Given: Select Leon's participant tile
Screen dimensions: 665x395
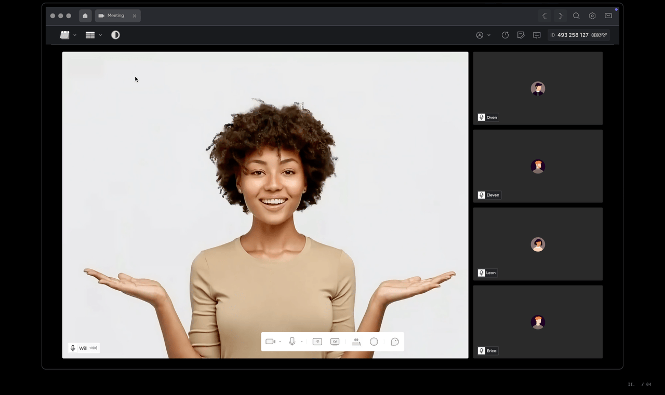Looking at the screenshot, I should (x=538, y=244).
